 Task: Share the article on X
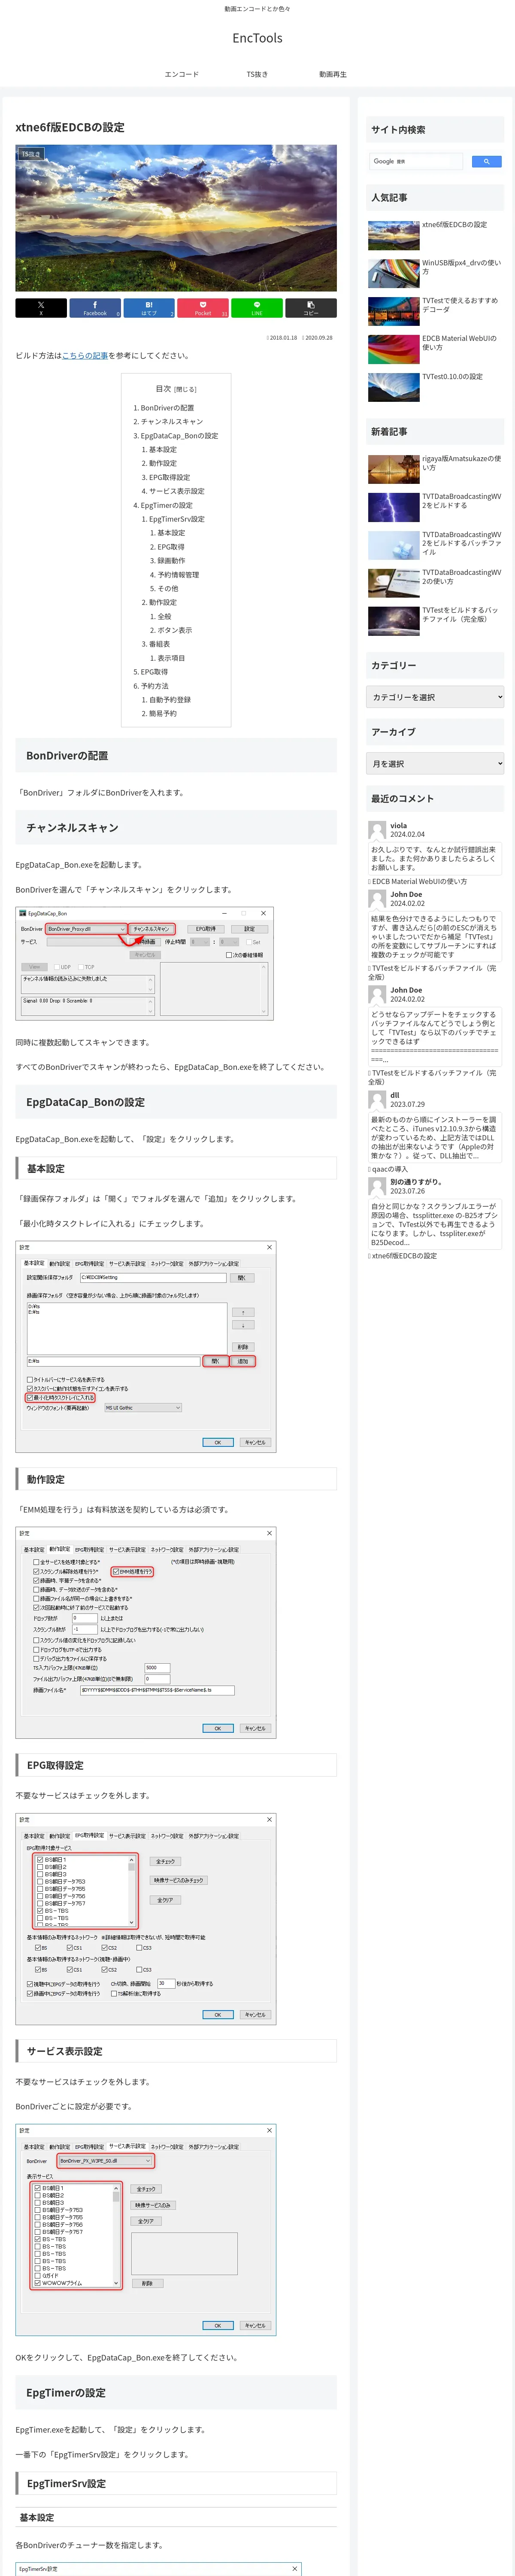41,308
